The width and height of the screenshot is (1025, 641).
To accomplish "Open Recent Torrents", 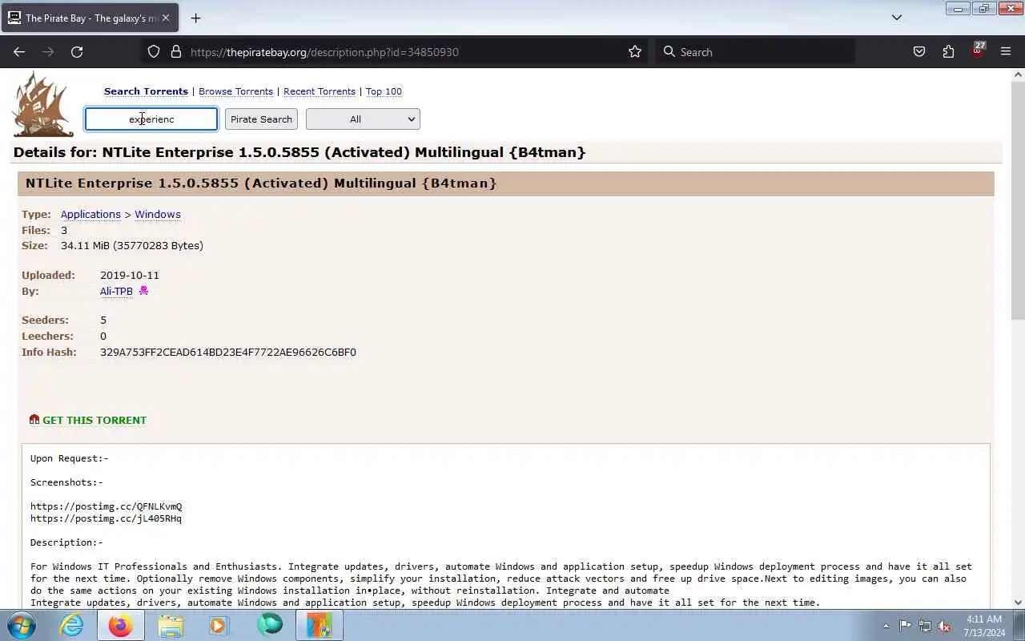I will (320, 91).
